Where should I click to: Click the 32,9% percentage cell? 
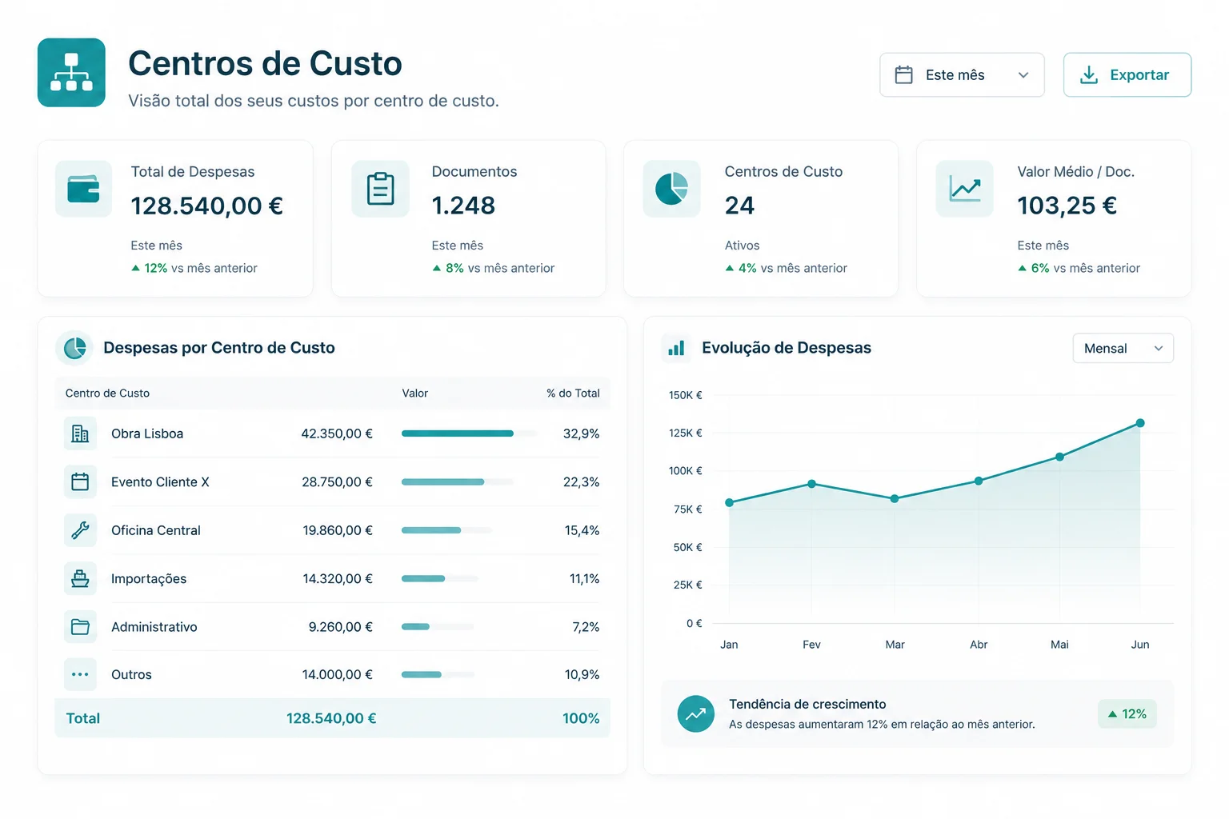581,433
